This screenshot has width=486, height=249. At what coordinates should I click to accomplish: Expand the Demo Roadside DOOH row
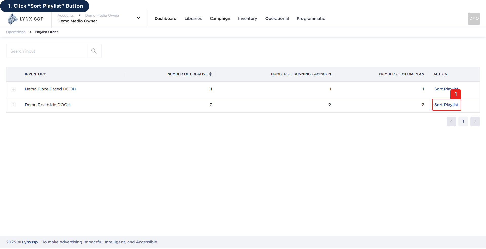pos(13,105)
